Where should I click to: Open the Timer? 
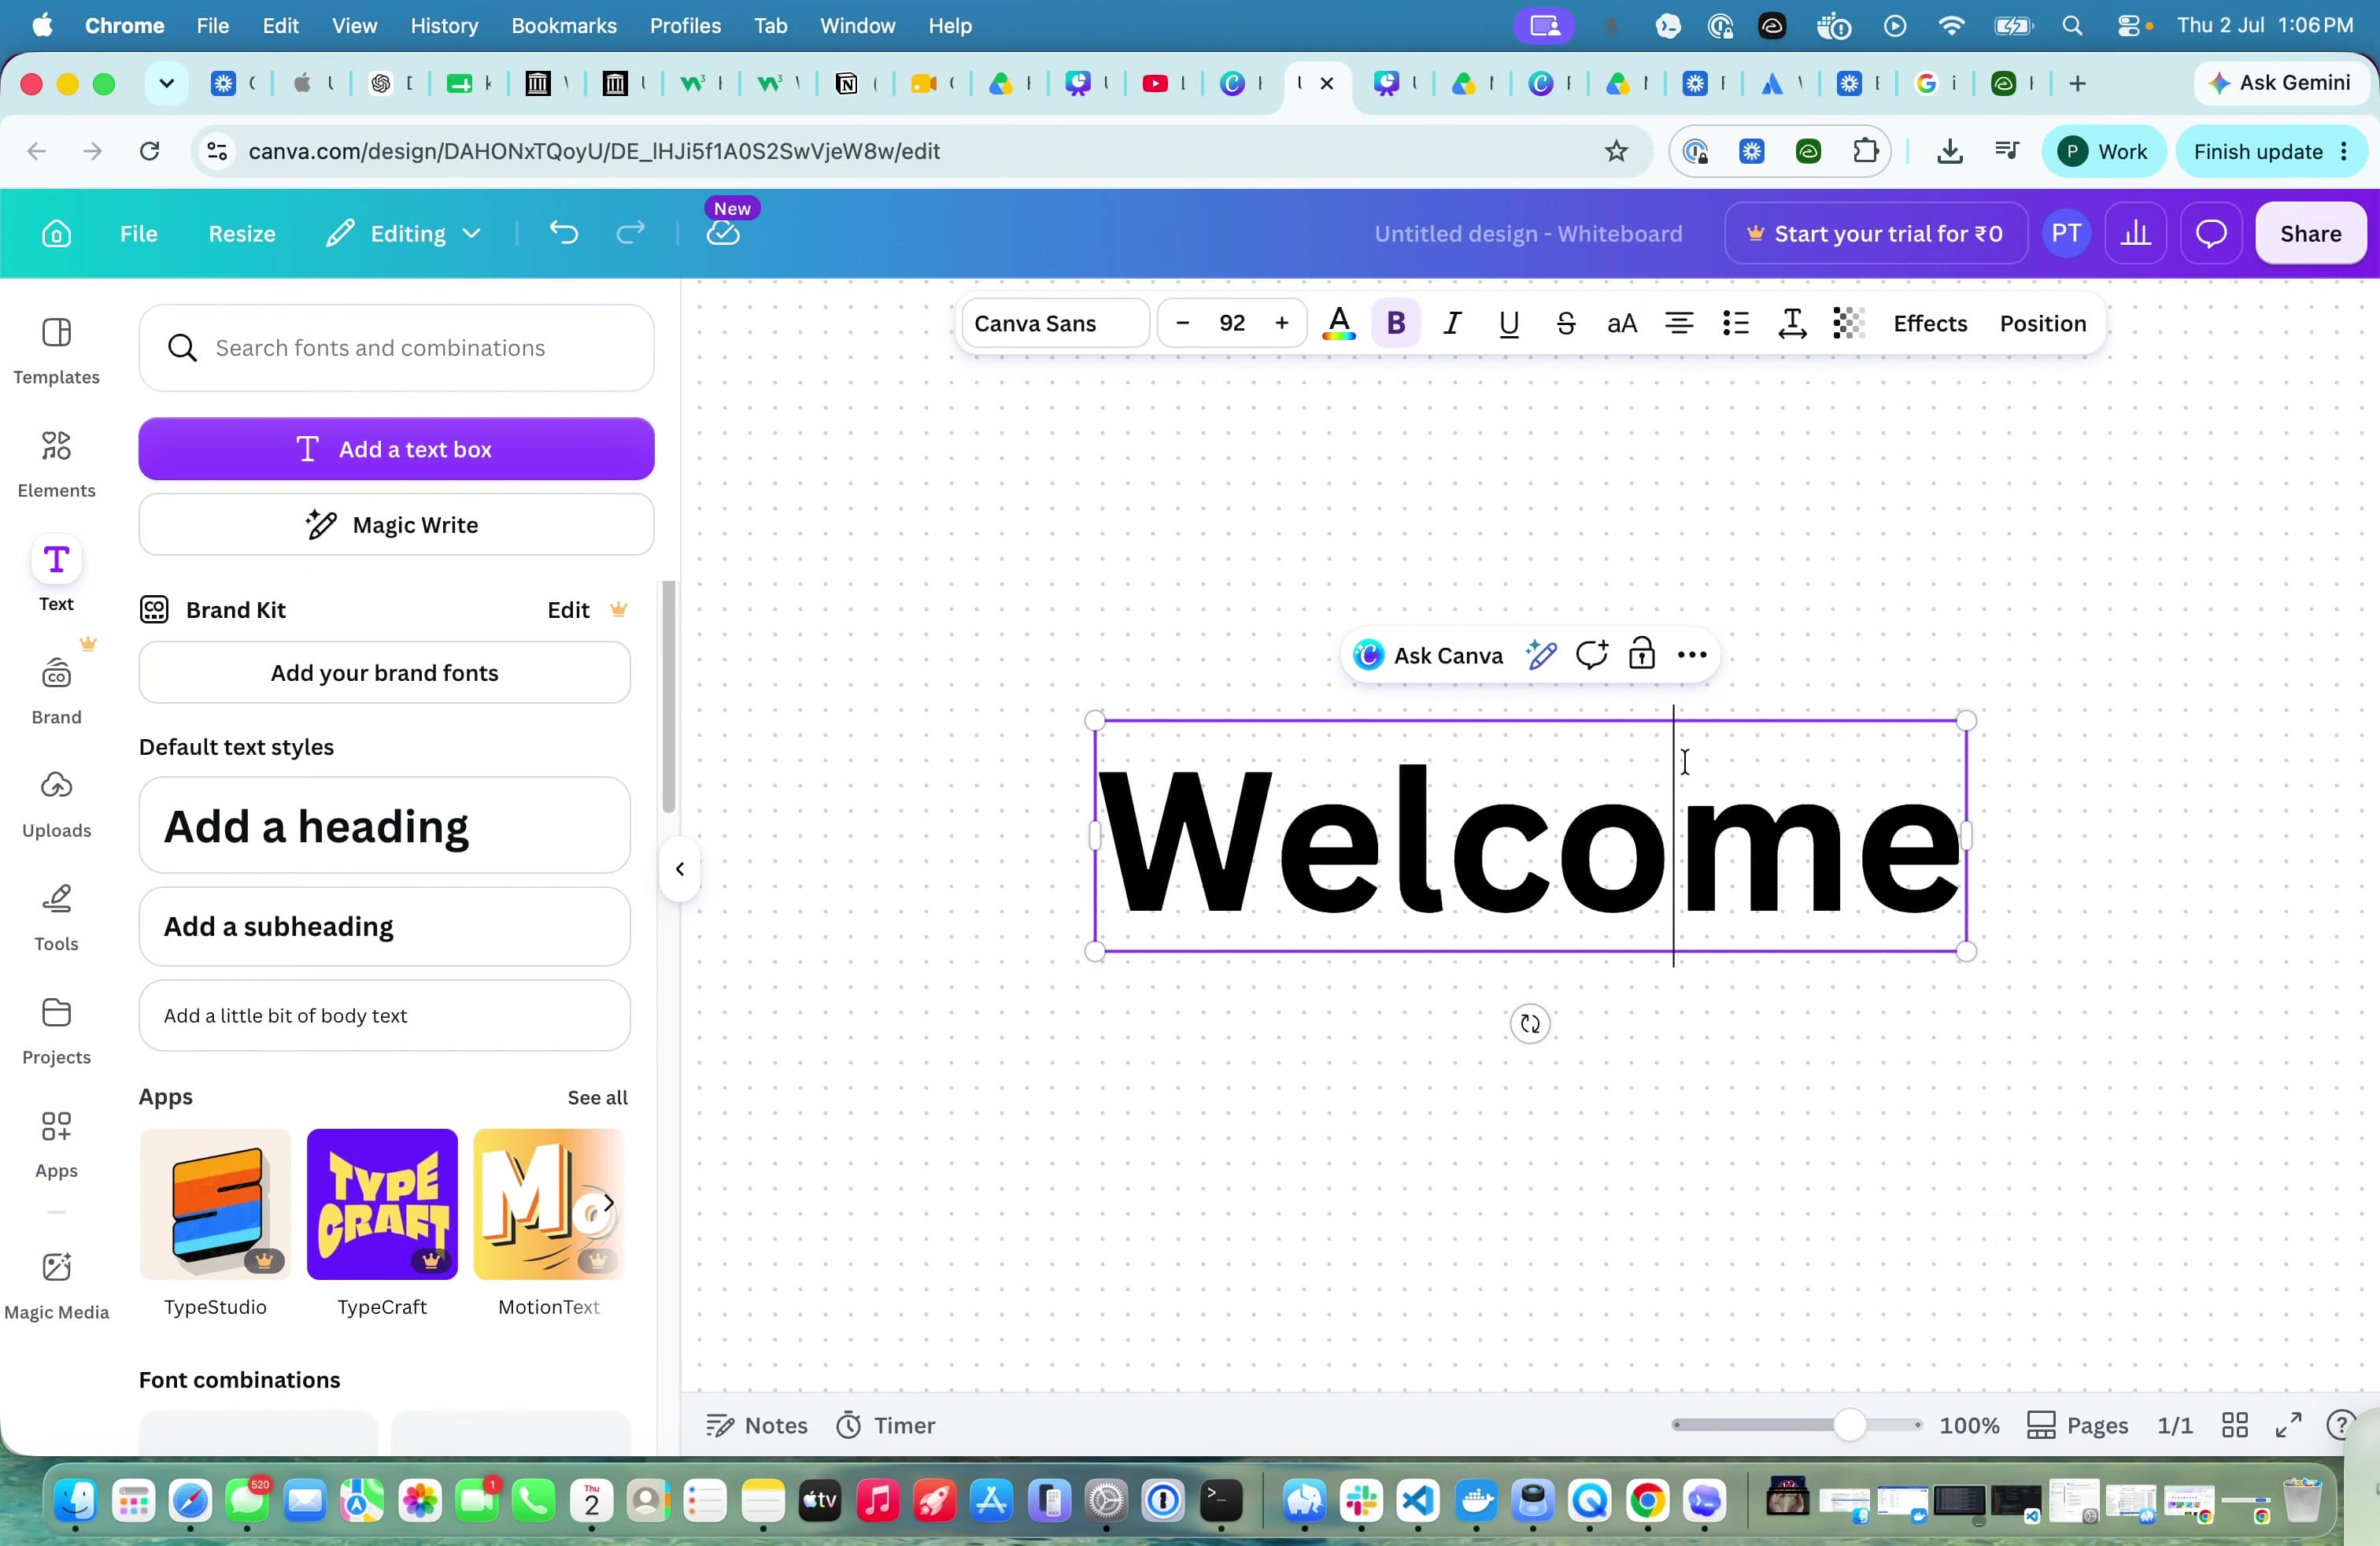point(886,1425)
